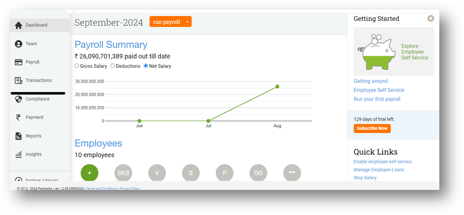This screenshot has height=215, width=464.
Task: Click the Compliance shield icon
Action: (18, 99)
